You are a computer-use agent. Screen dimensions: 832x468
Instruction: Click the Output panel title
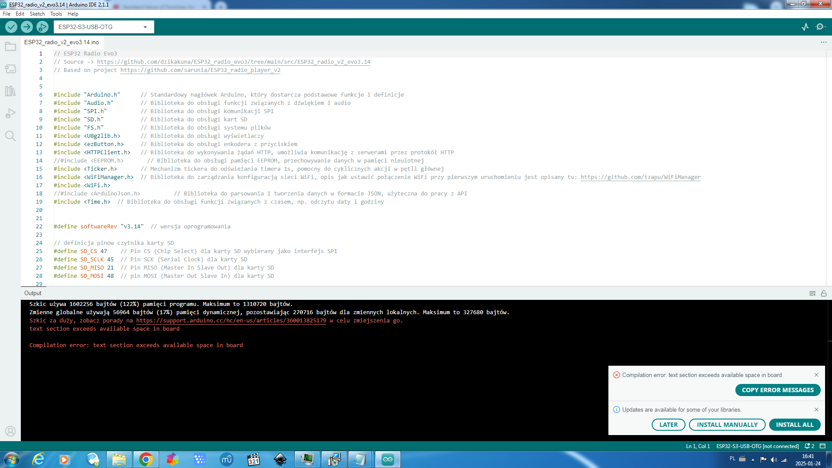click(33, 293)
